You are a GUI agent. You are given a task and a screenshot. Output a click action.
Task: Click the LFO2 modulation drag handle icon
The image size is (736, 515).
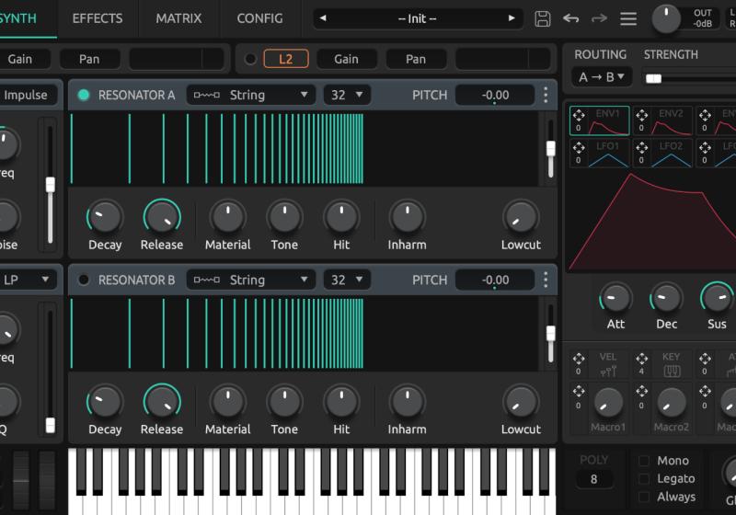point(642,147)
